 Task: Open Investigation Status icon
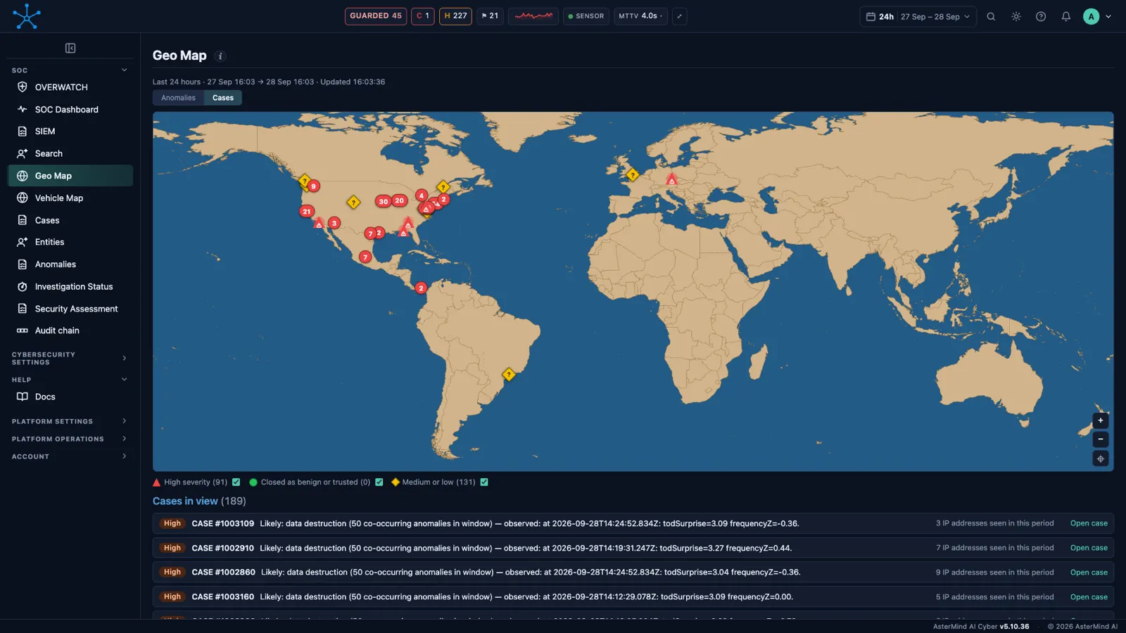click(23, 287)
